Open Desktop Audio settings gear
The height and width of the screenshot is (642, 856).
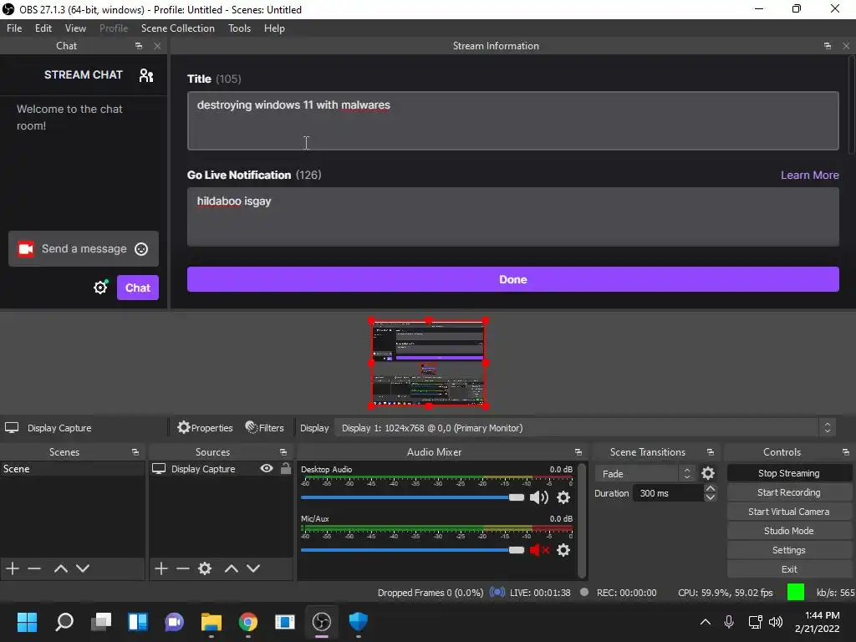click(563, 497)
